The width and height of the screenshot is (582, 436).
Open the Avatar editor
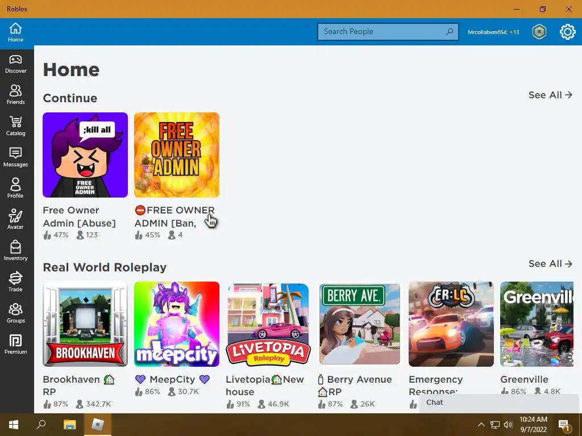click(x=15, y=220)
